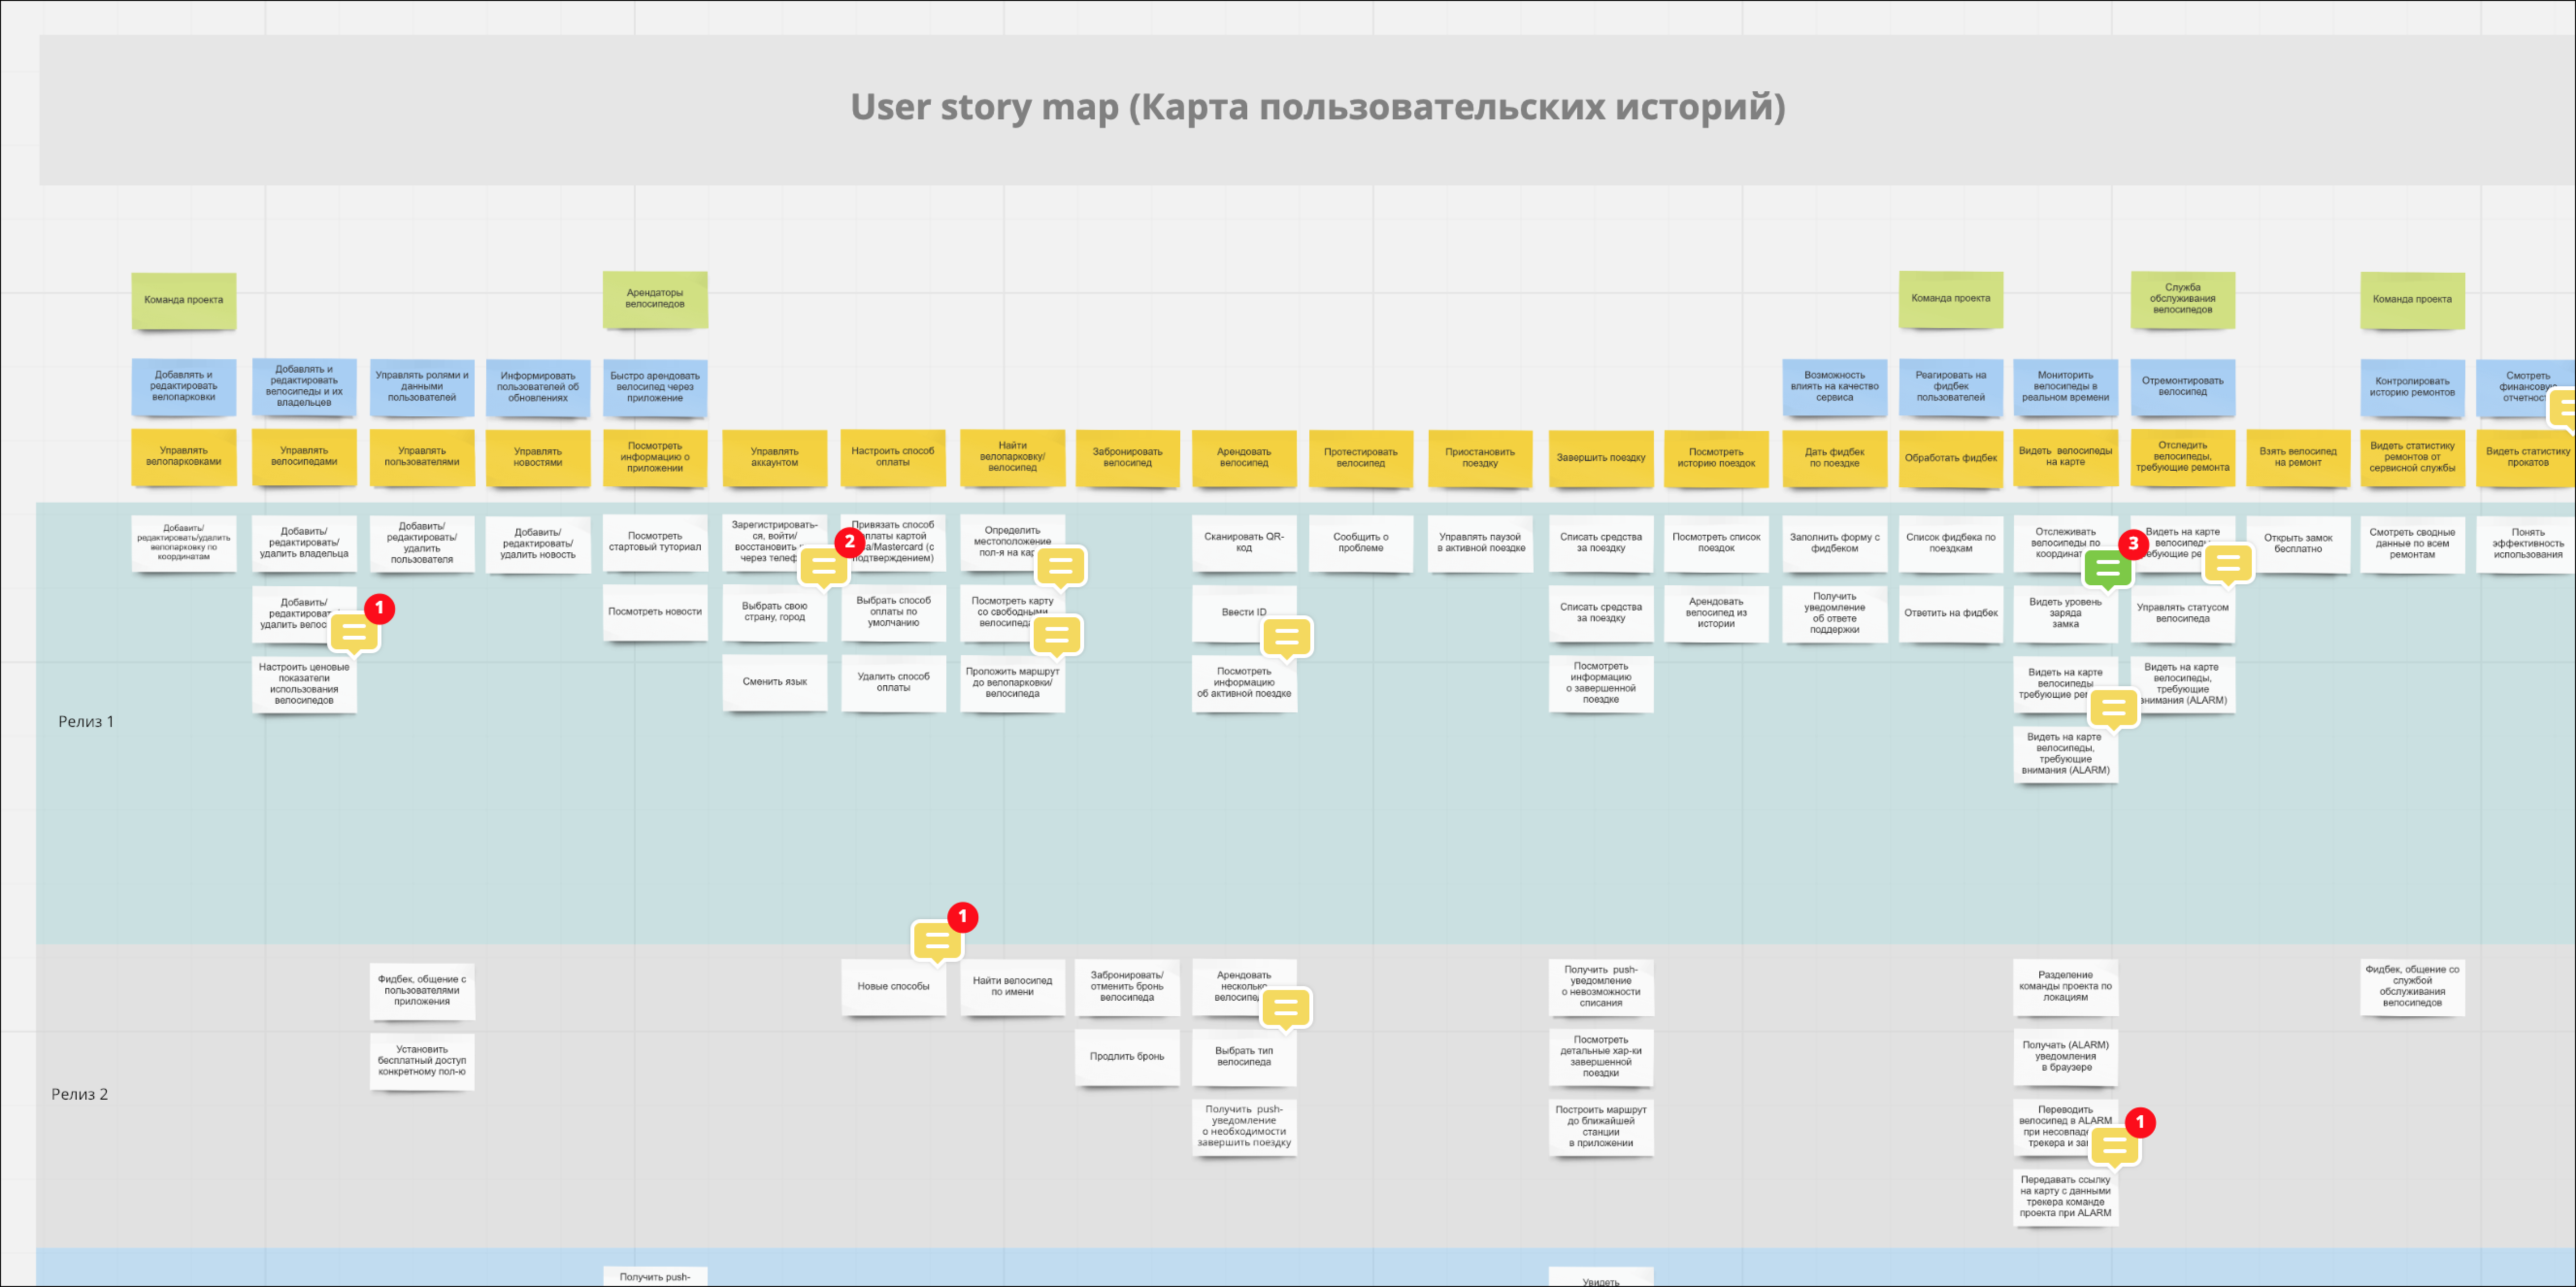This screenshot has width=2576, height=1287.
Task: Select the blue 'Контролировать историю ремонтов' note
Action: tap(2412, 388)
